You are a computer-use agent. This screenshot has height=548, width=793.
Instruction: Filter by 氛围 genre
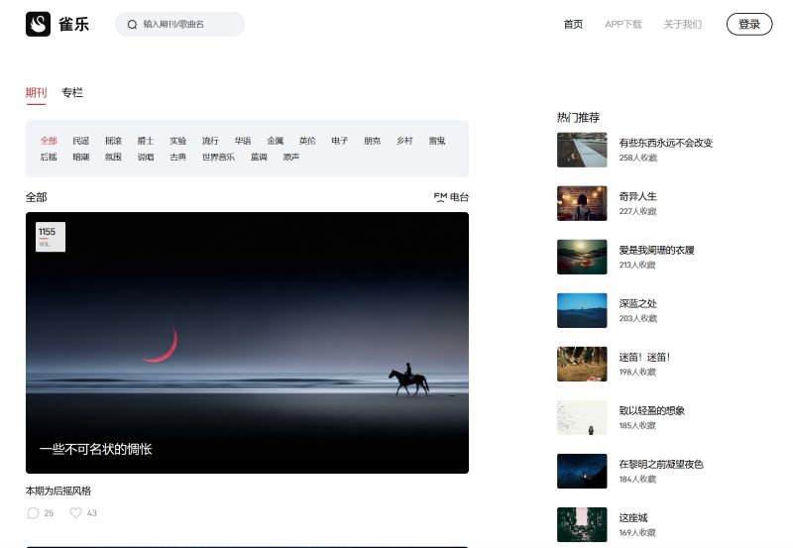113,157
